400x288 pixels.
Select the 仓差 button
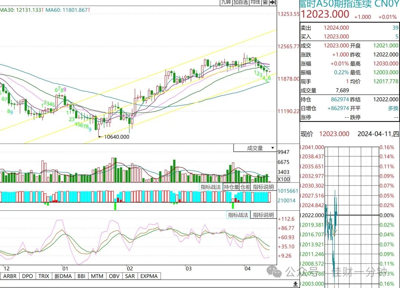pyautogui.click(x=245, y=187)
